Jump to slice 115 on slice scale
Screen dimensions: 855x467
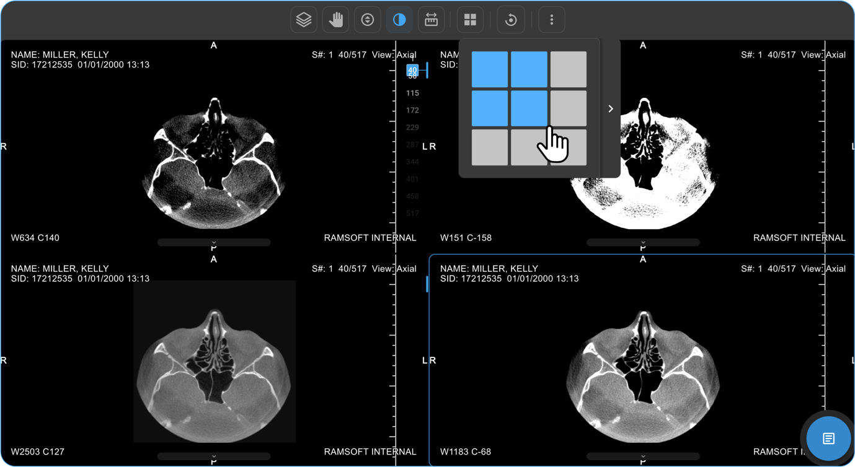[412, 93]
